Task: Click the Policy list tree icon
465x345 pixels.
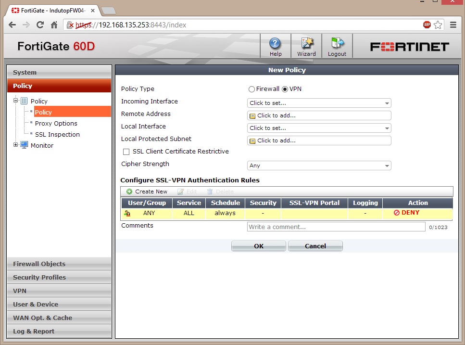Action: pyautogui.click(x=24, y=101)
